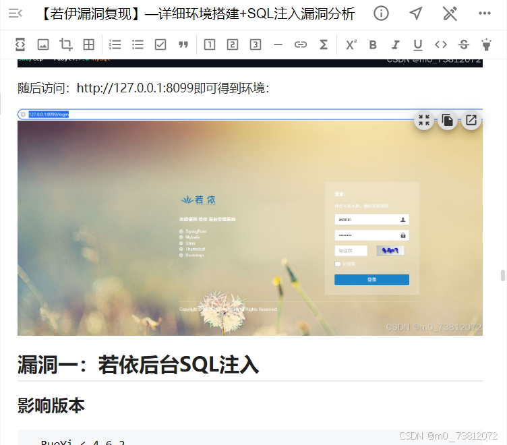507x445 pixels.
Task: Set heading level 2
Action: [233, 44]
